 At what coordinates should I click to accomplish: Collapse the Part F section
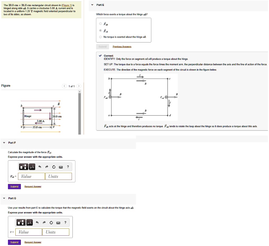tap(4, 143)
